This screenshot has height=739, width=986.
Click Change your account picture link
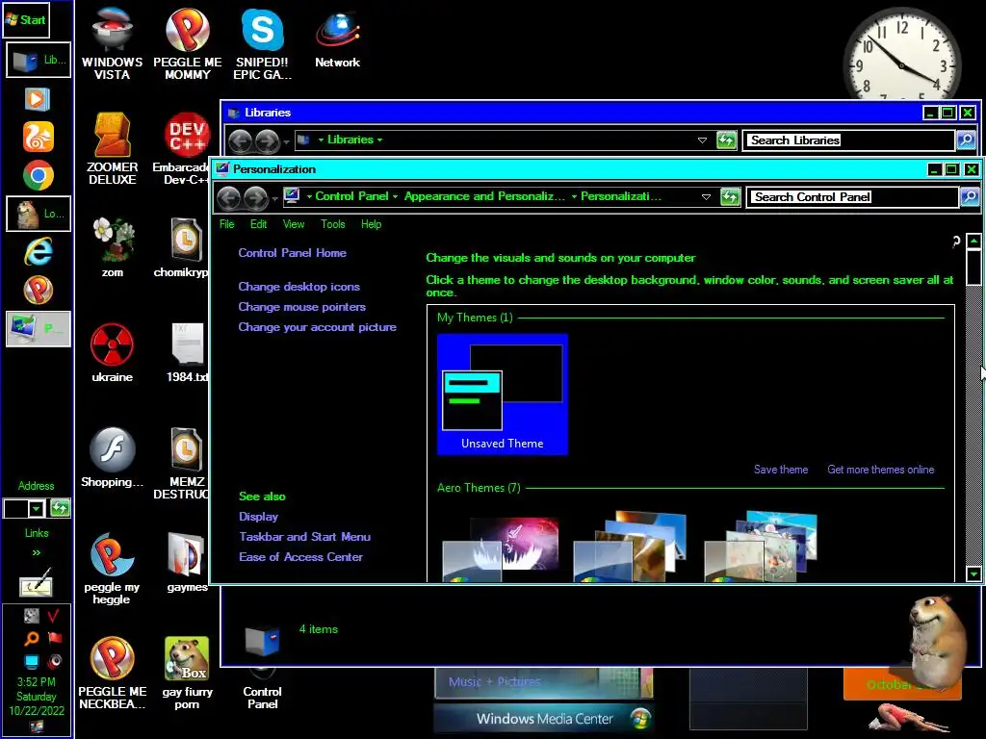tap(317, 327)
